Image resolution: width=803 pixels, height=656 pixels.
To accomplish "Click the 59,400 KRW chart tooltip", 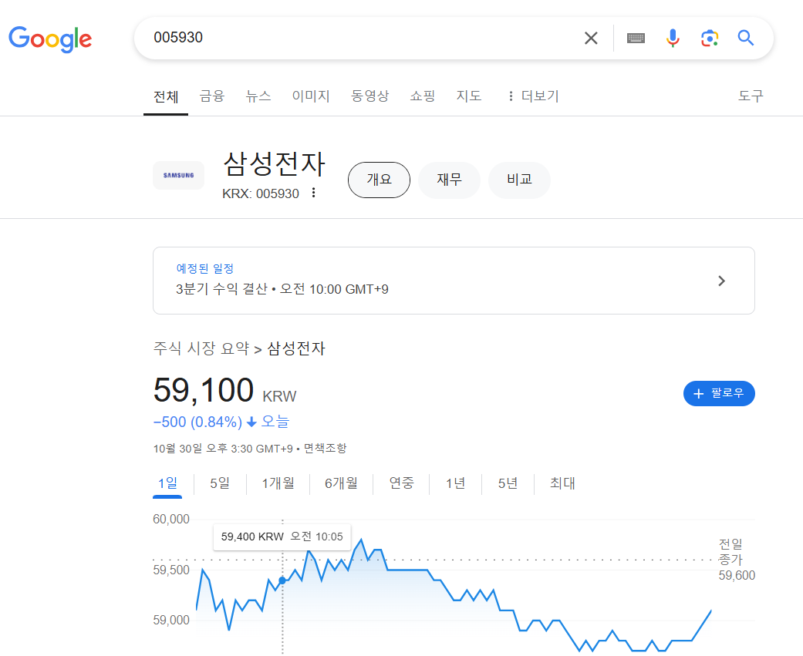I will pos(282,537).
